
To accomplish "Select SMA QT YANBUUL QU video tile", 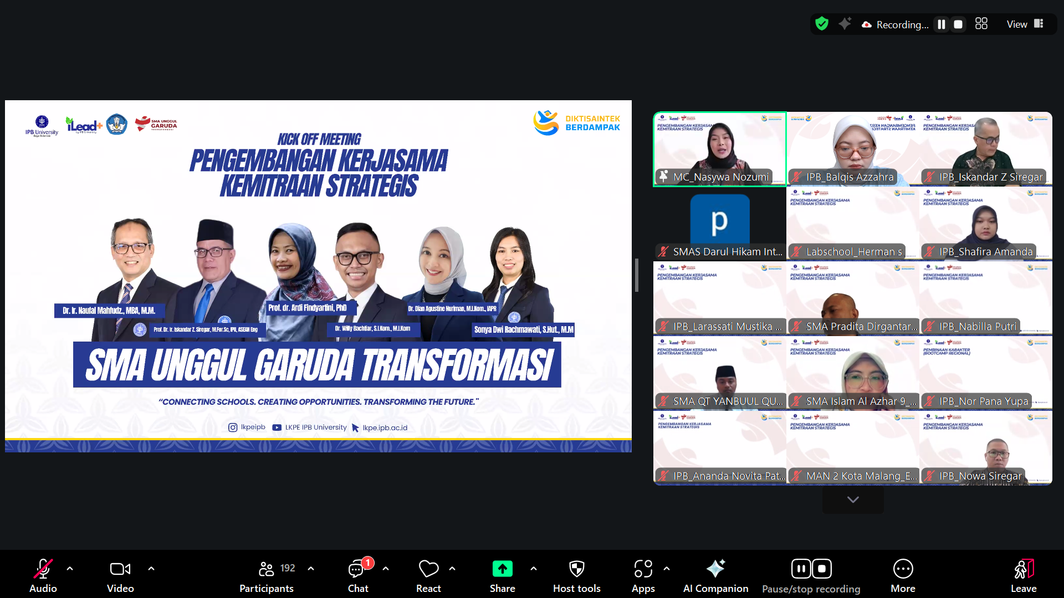I will point(720,374).
